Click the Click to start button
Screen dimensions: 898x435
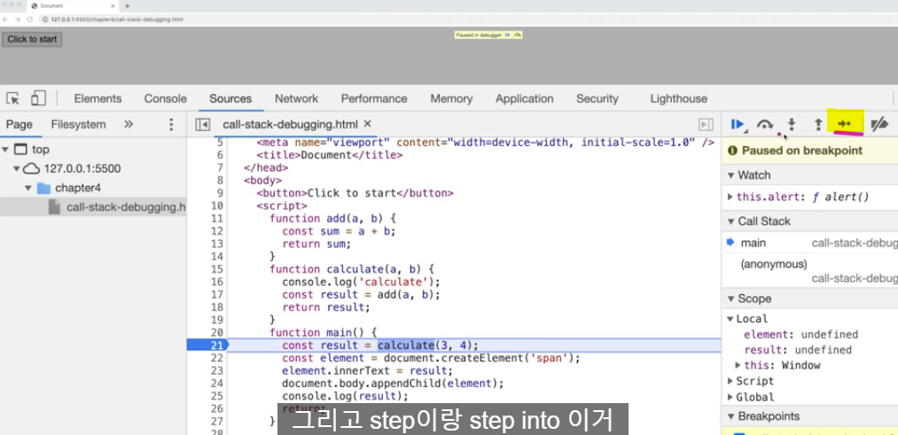point(33,40)
